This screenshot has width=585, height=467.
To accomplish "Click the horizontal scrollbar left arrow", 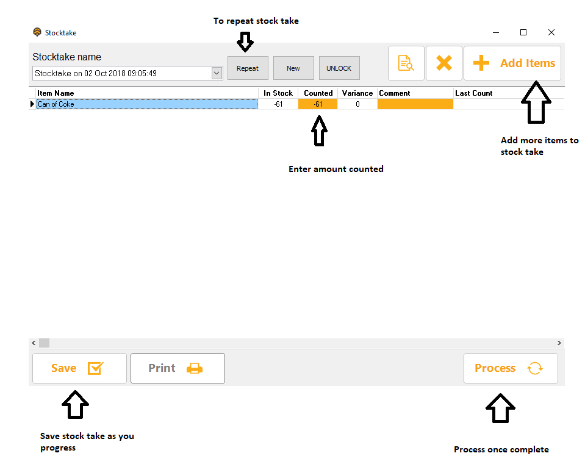I will click(x=34, y=343).
